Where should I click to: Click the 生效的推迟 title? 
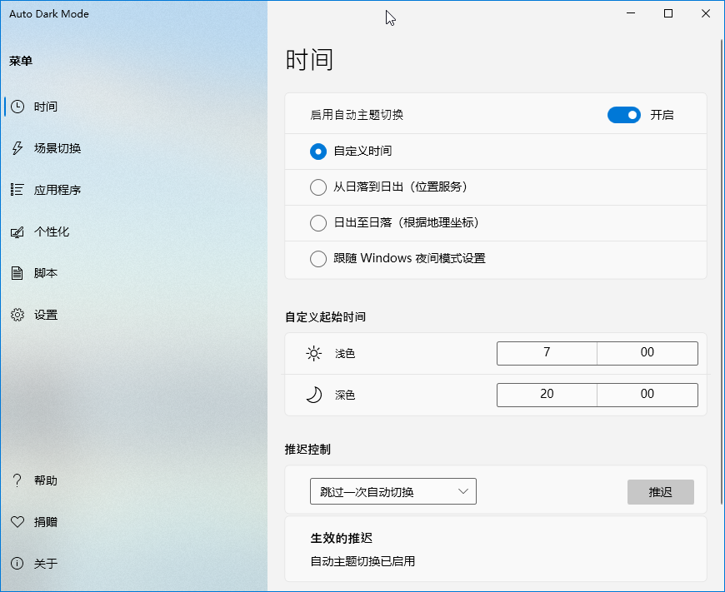coord(342,538)
